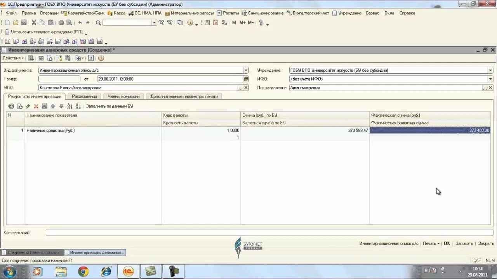This screenshot has height=279, width=497.
Task: Switch to Дополнительные параметры печати tab
Action: pyautogui.click(x=184, y=96)
